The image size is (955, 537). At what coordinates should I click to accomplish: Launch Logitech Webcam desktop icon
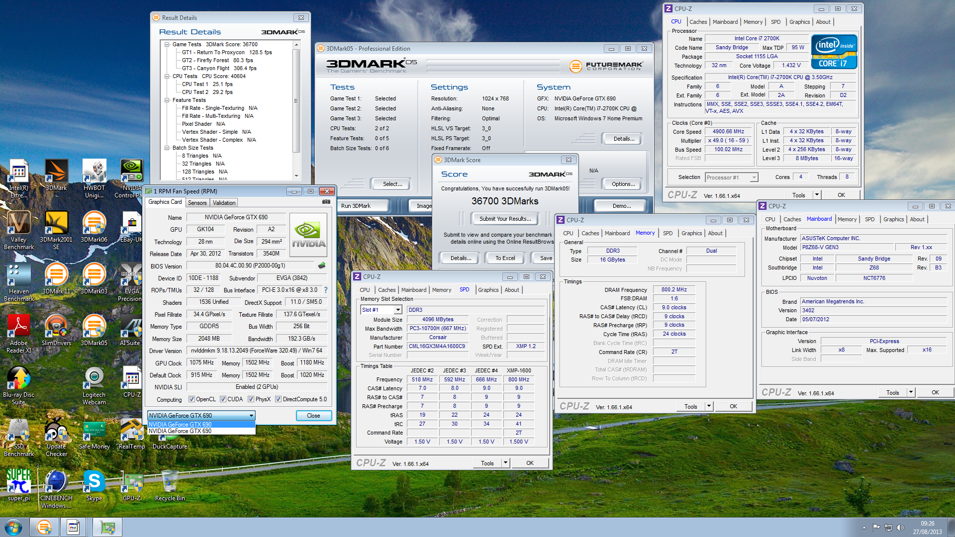pyautogui.click(x=94, y=385)
